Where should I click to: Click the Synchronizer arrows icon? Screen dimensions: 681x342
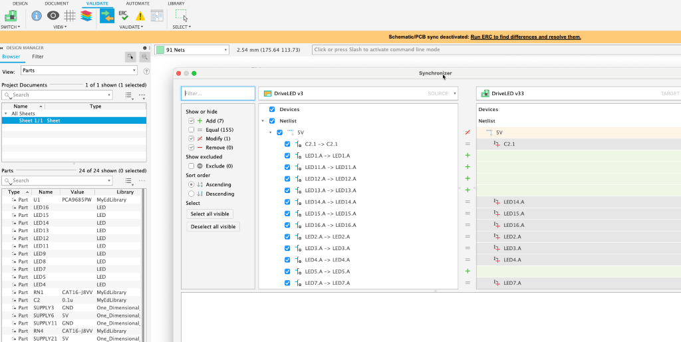107,15
